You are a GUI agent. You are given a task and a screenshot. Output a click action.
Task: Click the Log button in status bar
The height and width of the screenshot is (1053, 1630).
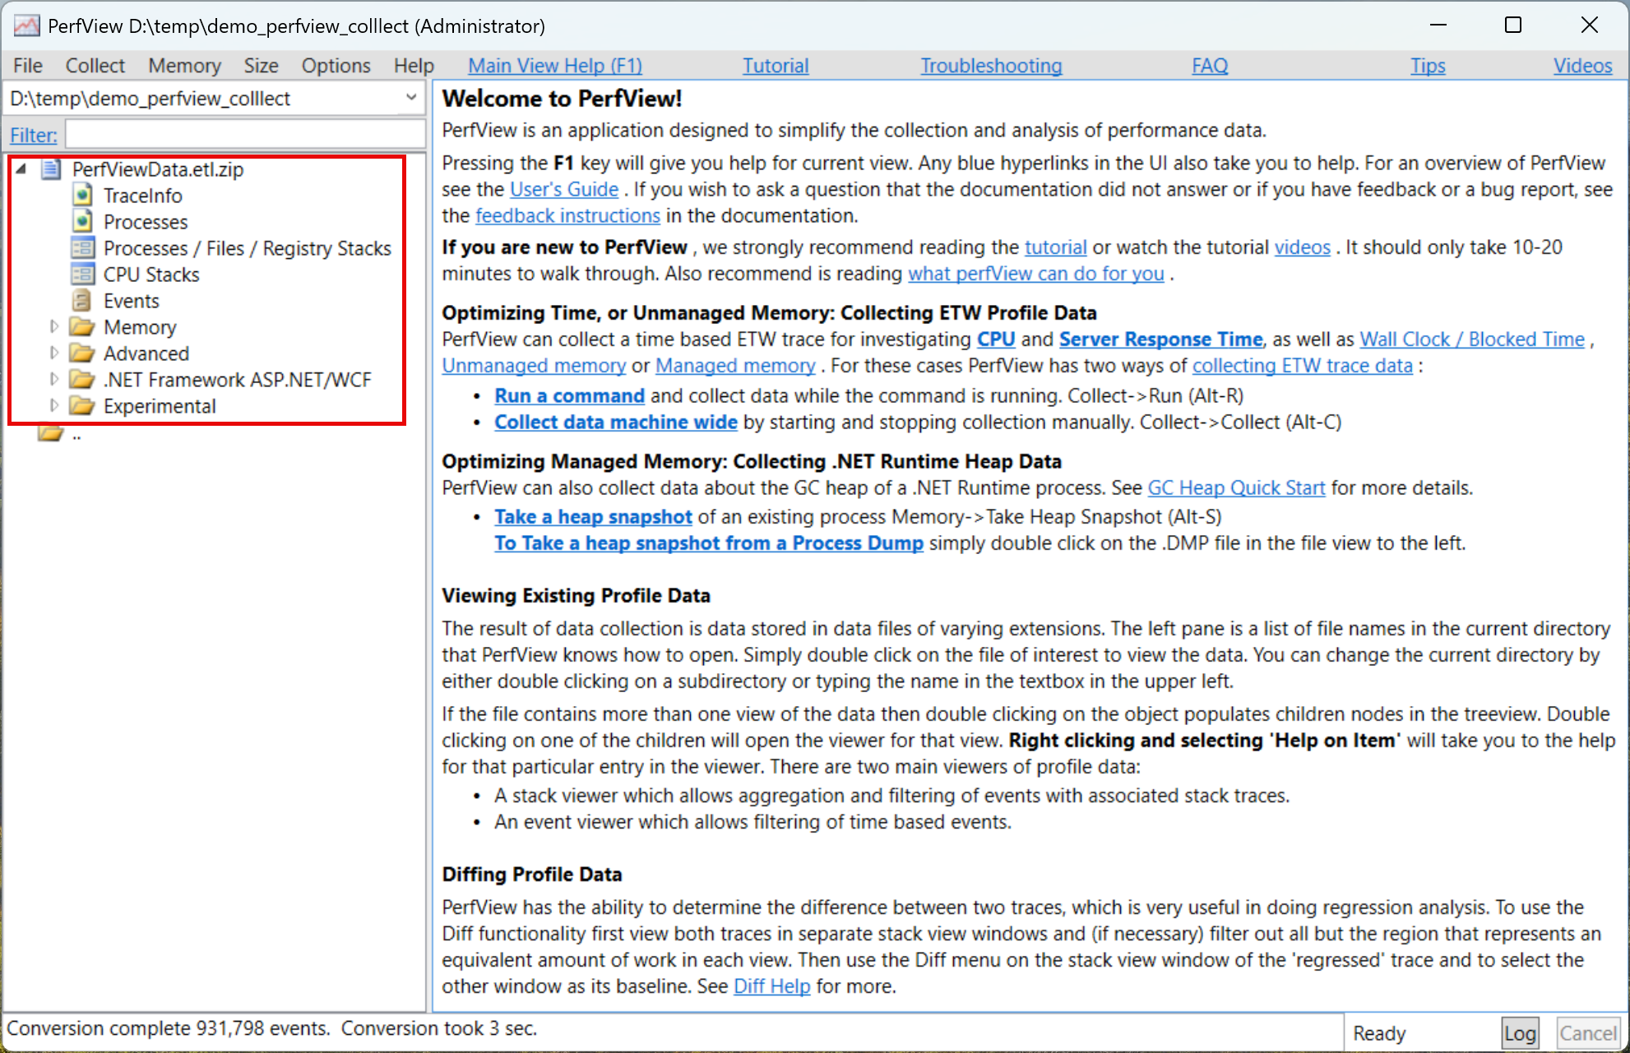click(1520, 1033)
